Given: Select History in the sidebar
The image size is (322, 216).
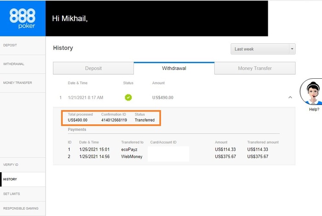Looking at the screenshot, I should point(23,180).
